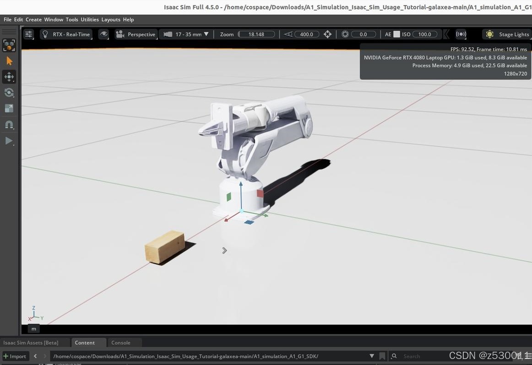Viewport: 532px width, 365px height.
Task: Select the wooden block in viewport
Action: (165, 247)
